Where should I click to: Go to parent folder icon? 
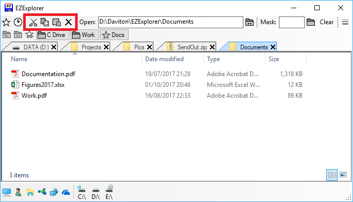pyautogui.click(x=18, y=34)
